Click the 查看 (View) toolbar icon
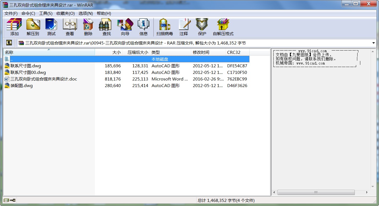Viewport: 379px width, 206px height. pos(70,24)
